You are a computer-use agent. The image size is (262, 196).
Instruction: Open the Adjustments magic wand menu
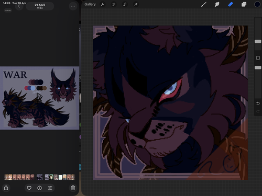pos(114,4)
